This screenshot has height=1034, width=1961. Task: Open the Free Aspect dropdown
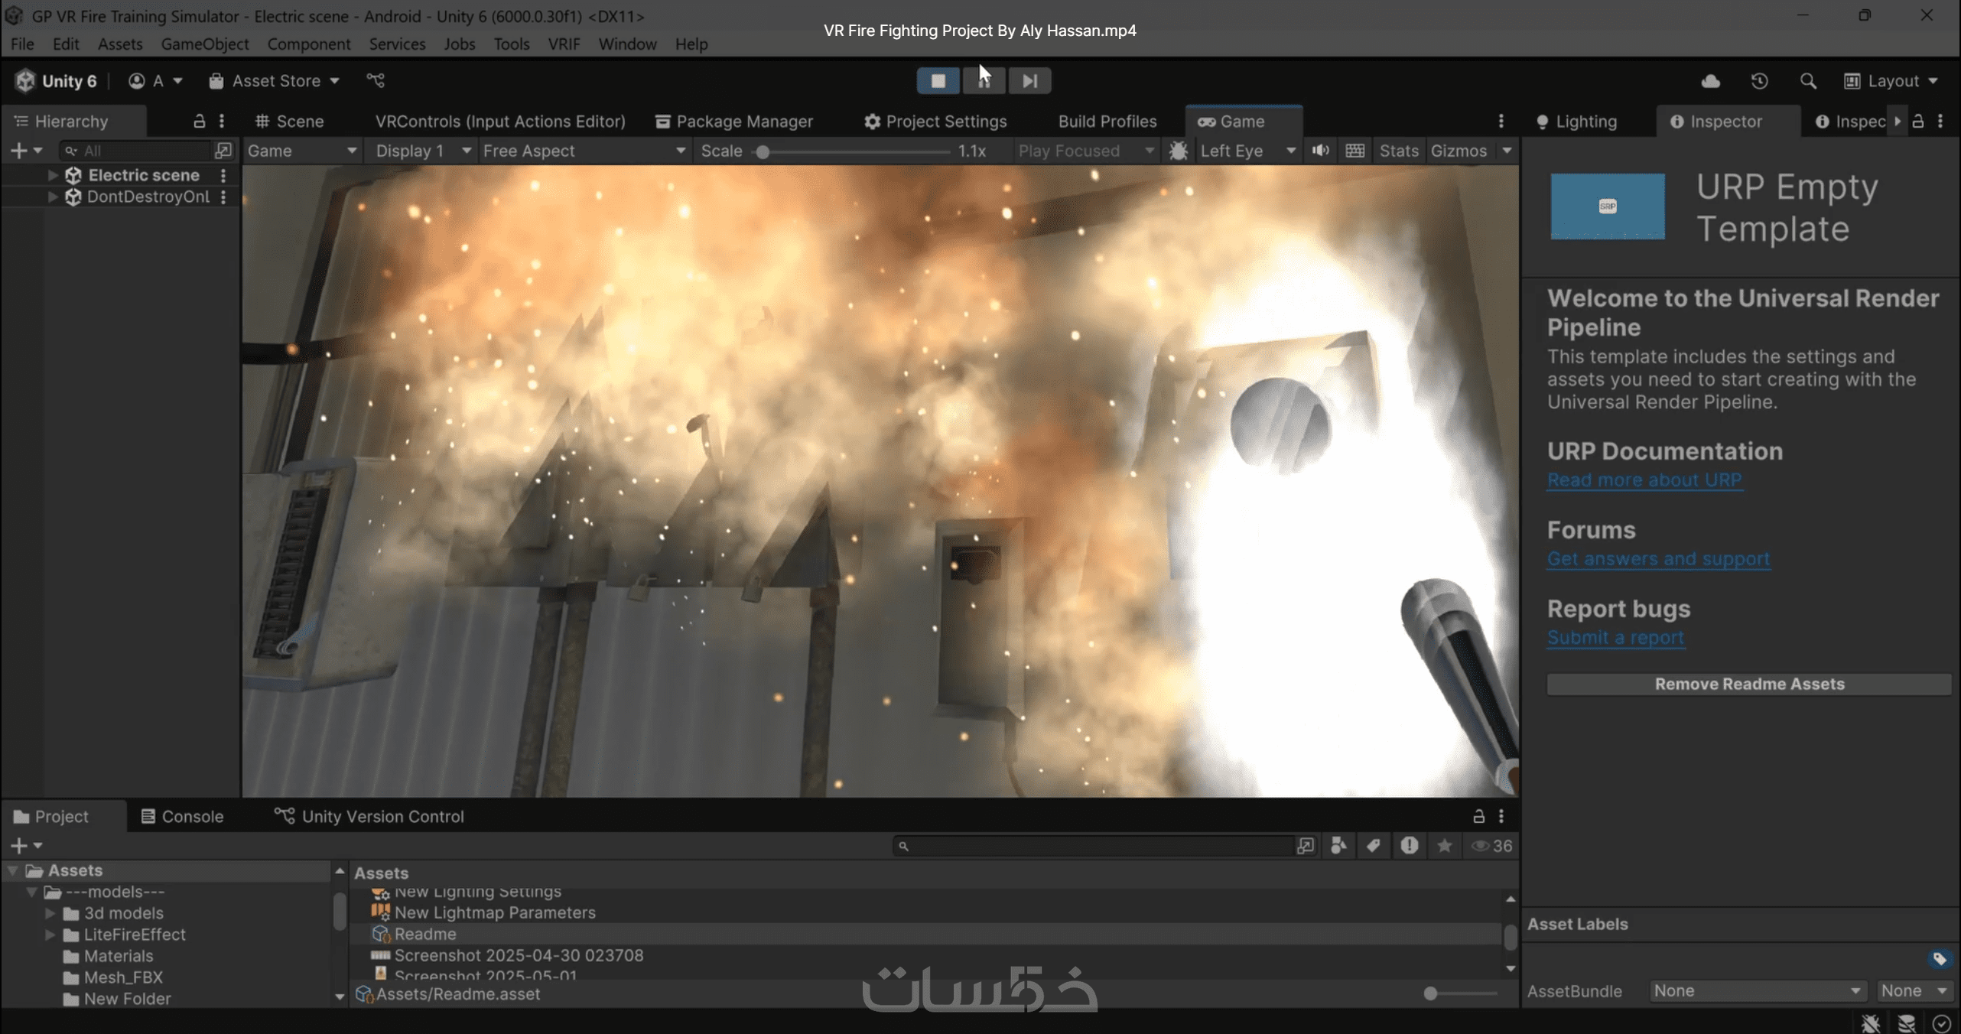coord(583,151)
